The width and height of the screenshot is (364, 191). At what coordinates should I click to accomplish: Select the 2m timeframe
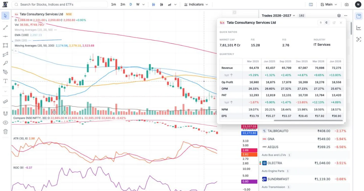[x=123, y=5]
